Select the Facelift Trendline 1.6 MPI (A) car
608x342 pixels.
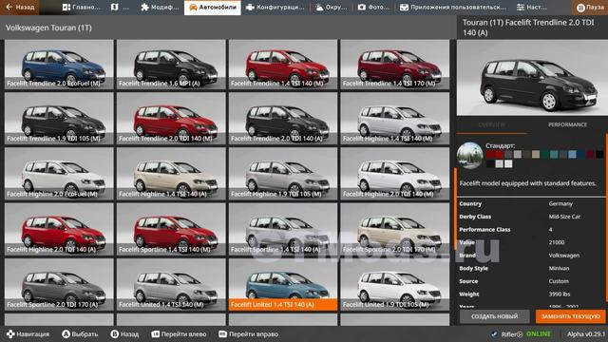pos(171,65)
